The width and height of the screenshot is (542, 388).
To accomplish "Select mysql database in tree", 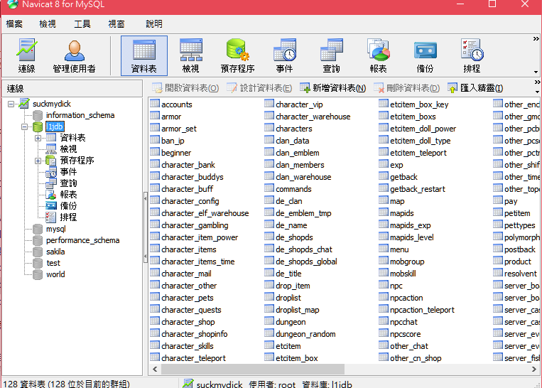I will click(55, 229).
